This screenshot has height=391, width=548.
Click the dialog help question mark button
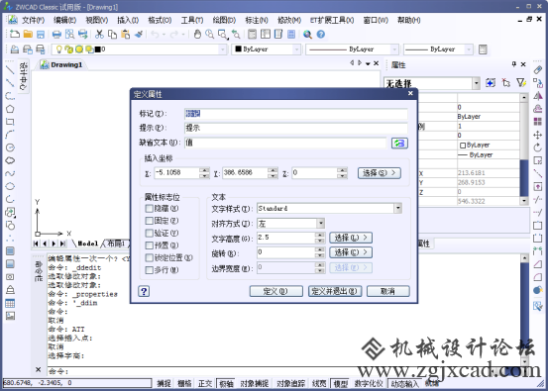click(x=144, y=291)
